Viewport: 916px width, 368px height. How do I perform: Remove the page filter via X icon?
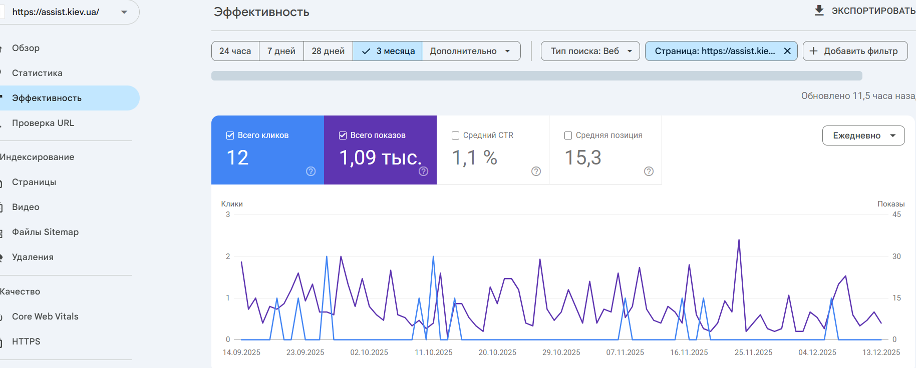(x=787, y=51)
